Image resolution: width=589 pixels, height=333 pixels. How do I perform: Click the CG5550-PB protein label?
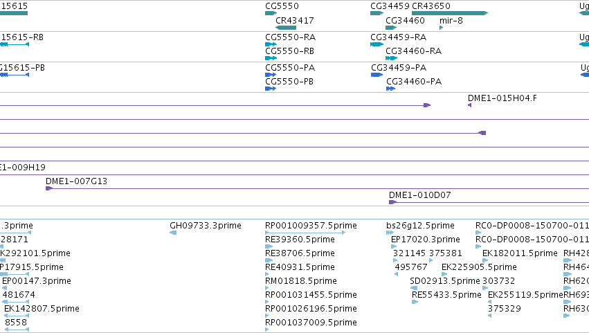coord(289,82)
